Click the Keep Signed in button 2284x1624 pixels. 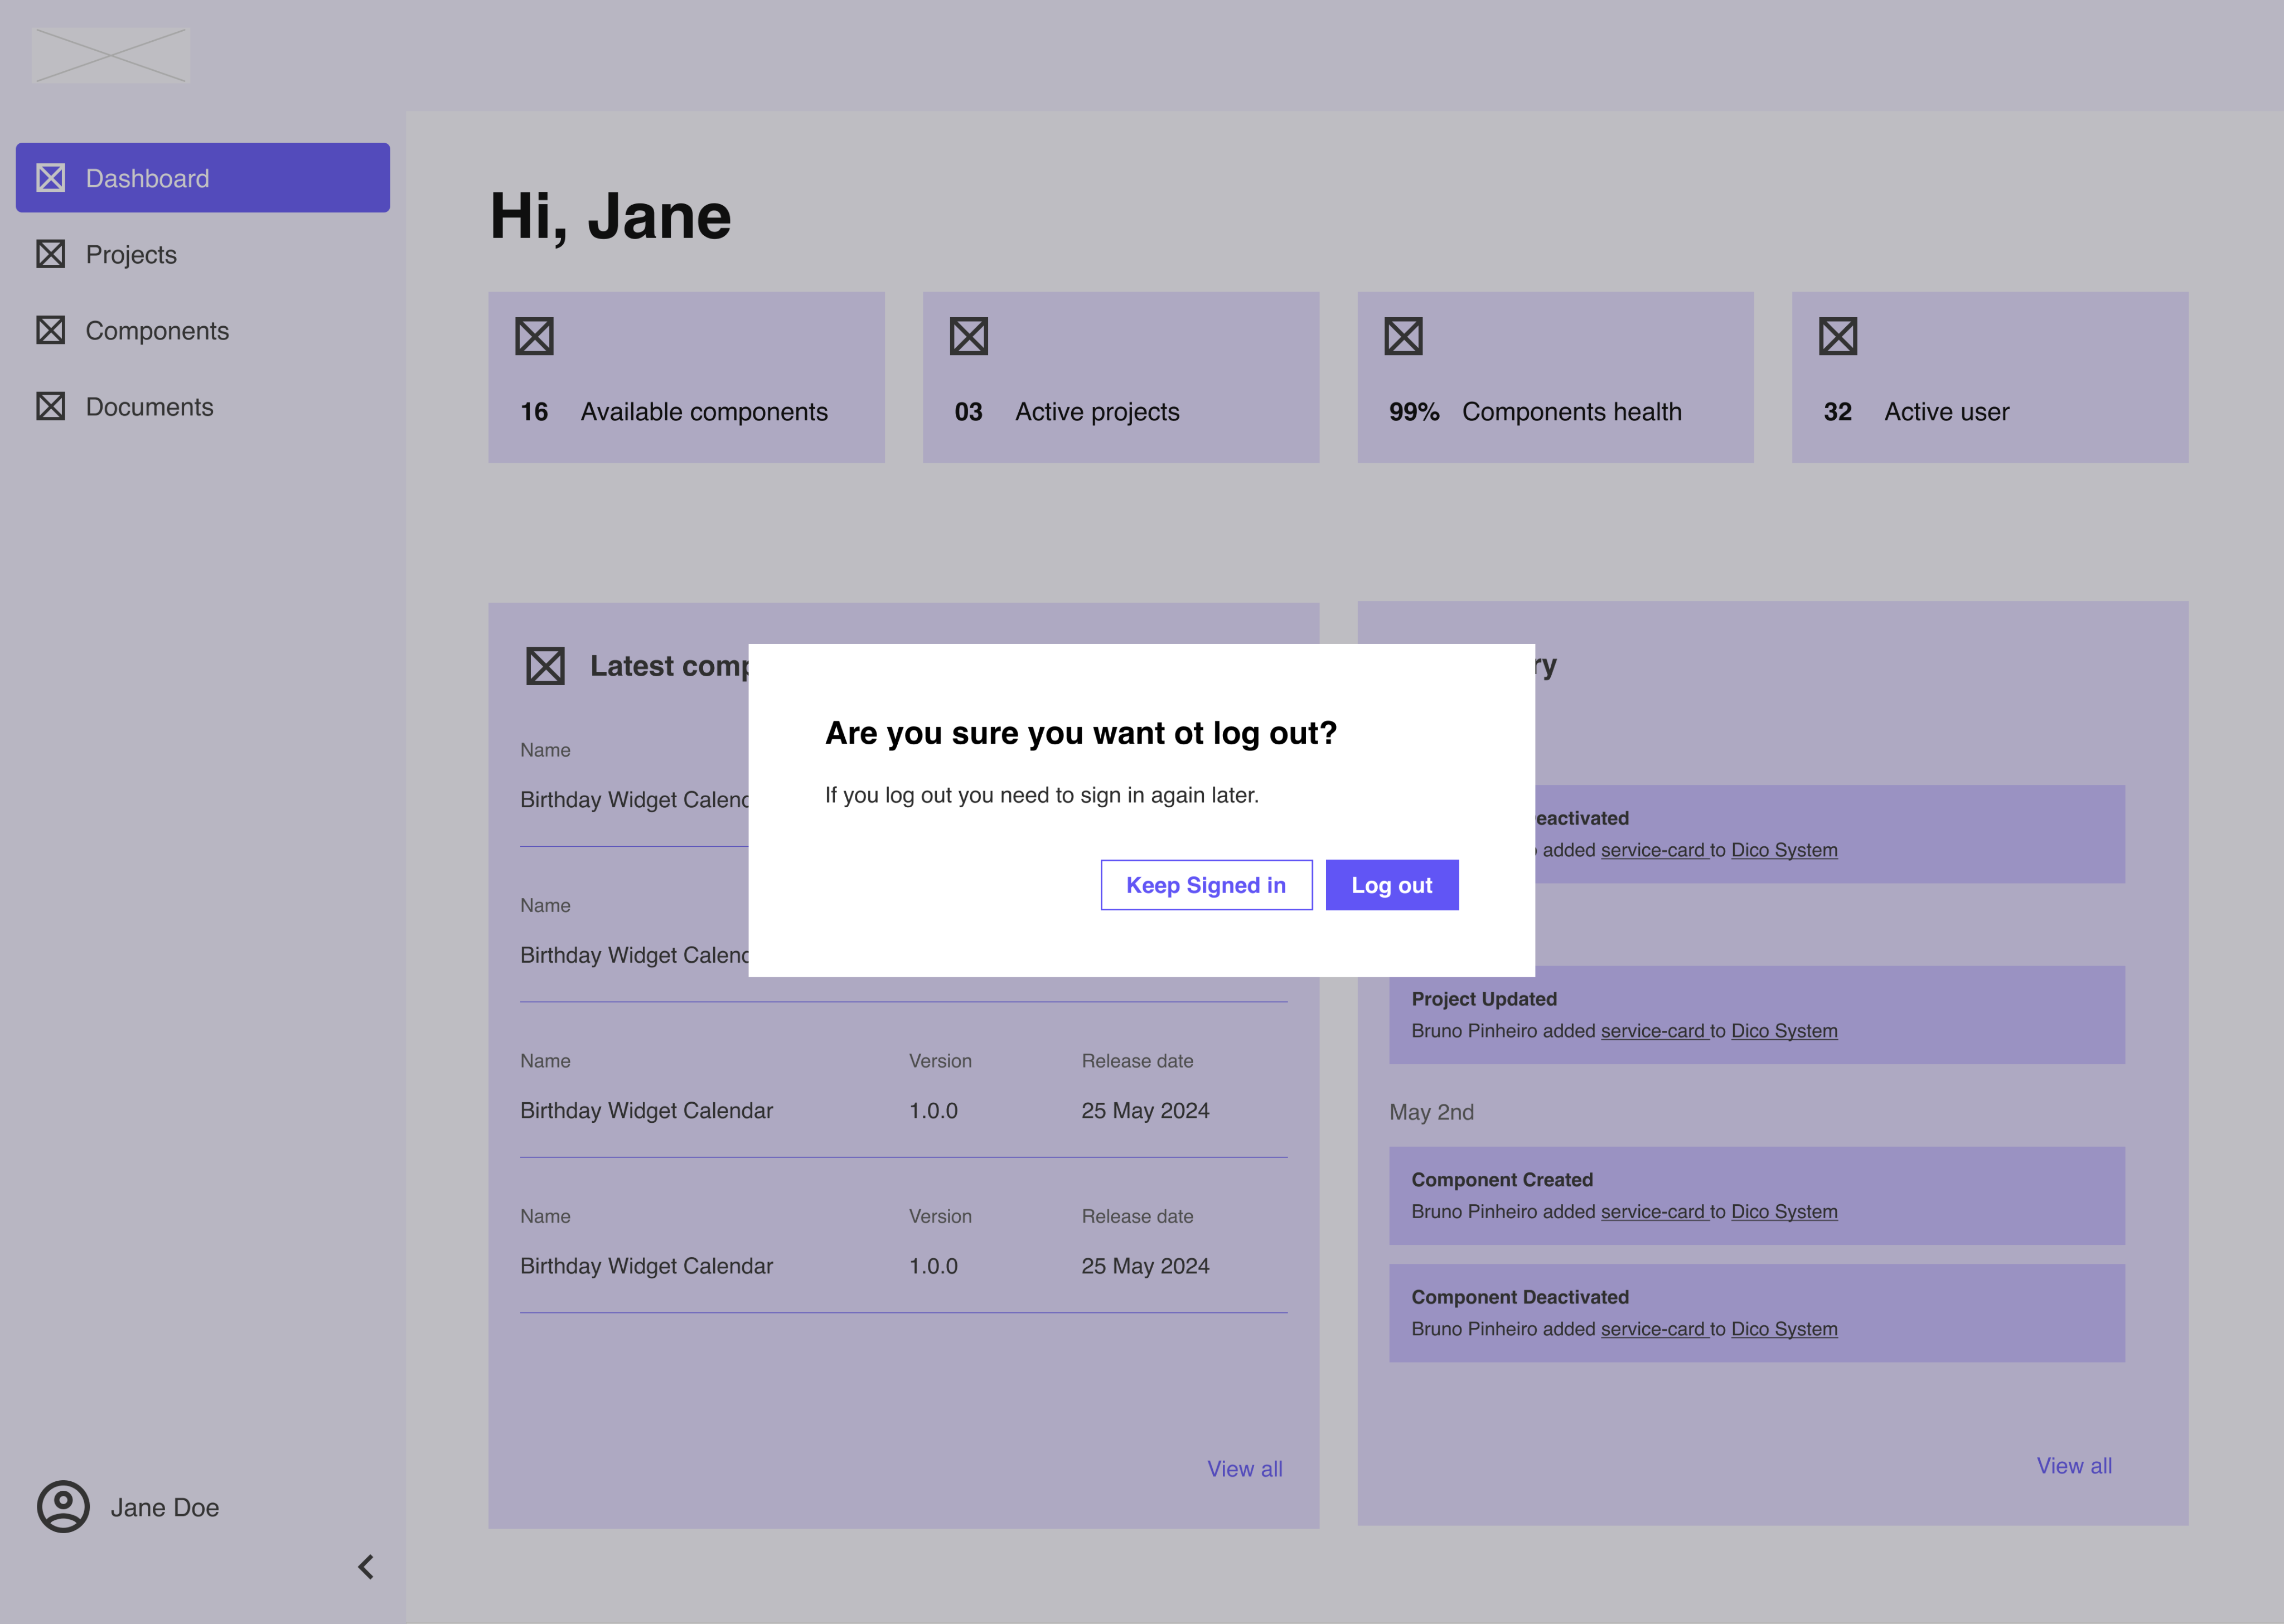click(1206, 885)
